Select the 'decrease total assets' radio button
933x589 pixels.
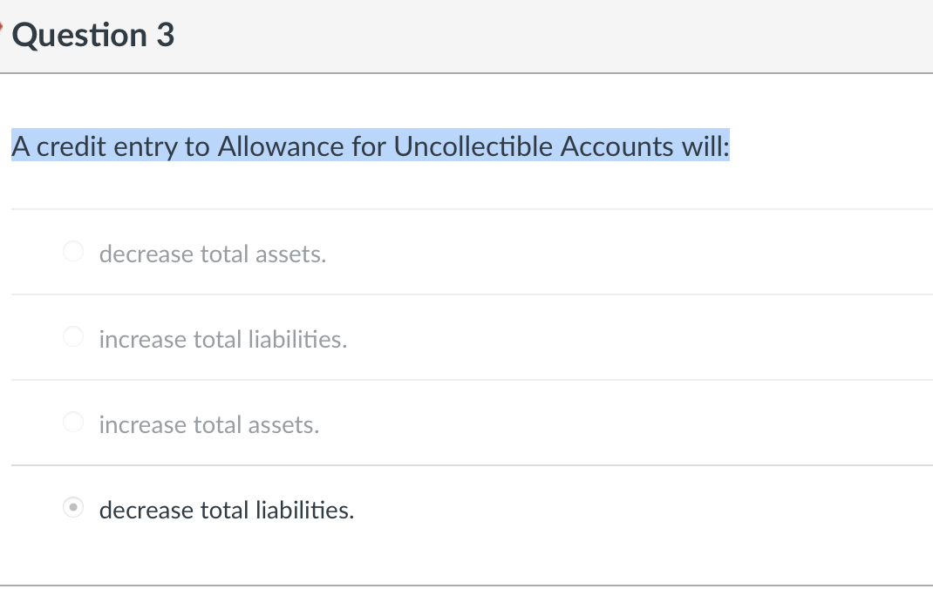point(73,251)
